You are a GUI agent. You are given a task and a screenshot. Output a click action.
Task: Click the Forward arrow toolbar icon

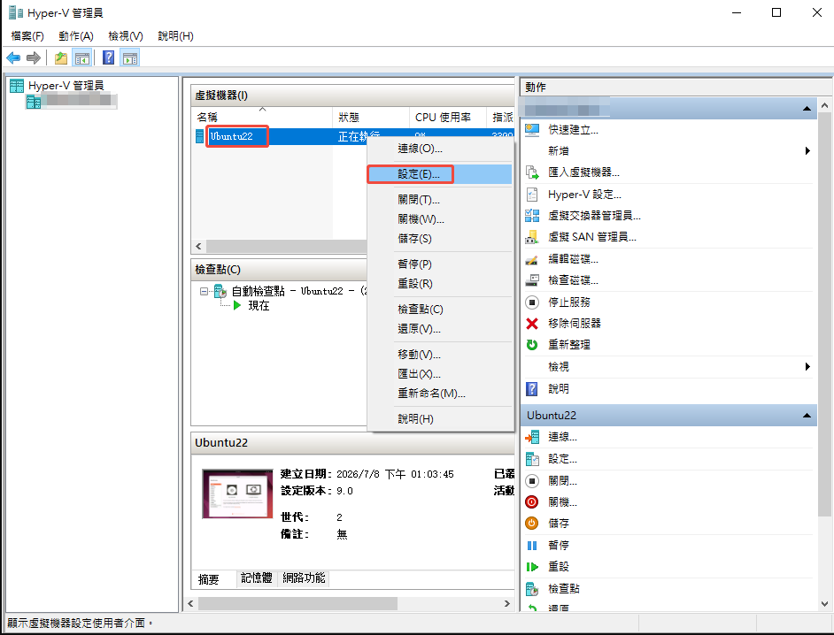[34, 57]
